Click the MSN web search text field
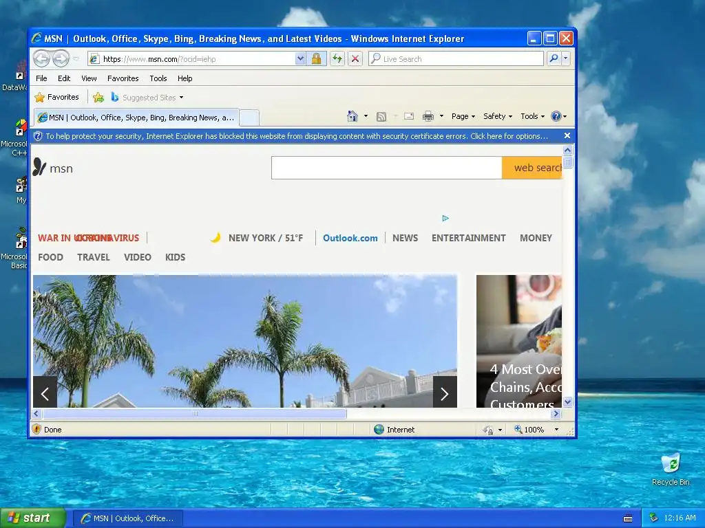705x528 pixels. coord(387,168)
